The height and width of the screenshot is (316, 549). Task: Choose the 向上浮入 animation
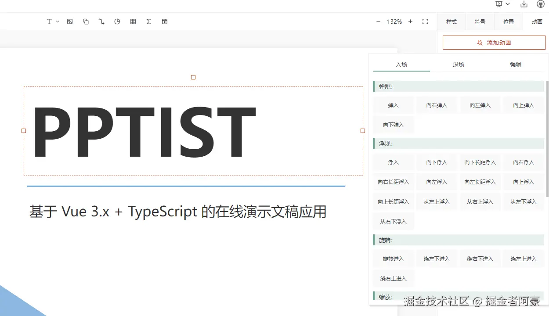[x=524, y=182]
